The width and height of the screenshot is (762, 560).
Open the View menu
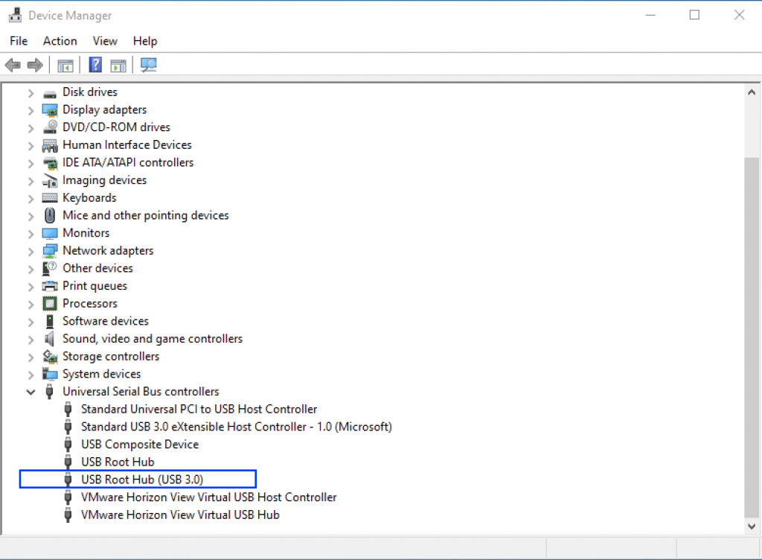104,41
